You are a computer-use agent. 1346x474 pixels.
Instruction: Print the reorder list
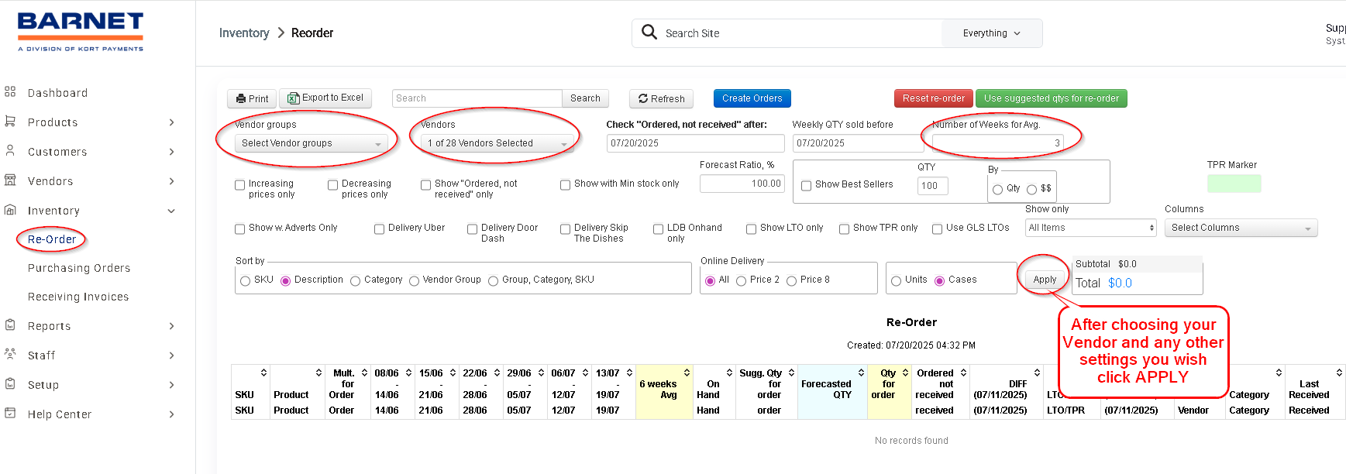[252, 98]
